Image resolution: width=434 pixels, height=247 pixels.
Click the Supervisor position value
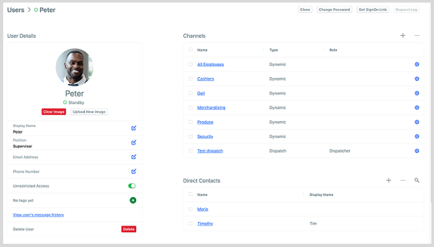point(23,147)
